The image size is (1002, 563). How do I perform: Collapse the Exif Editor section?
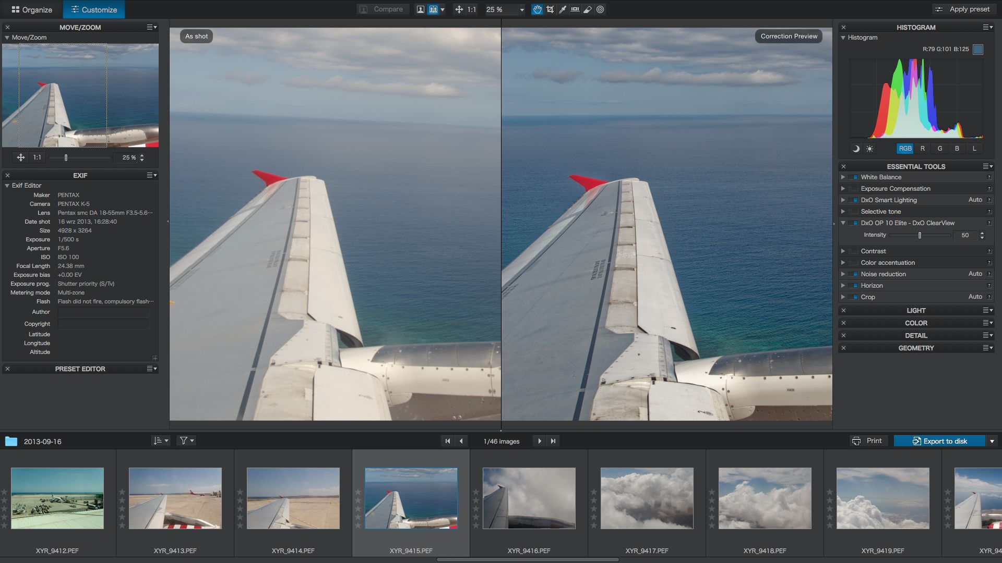point(7,186)
